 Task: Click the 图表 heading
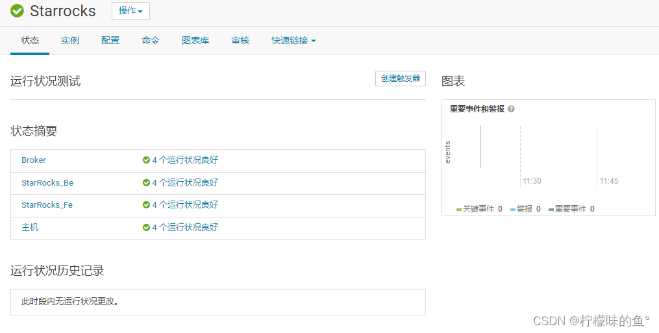(x=453, y=81)
